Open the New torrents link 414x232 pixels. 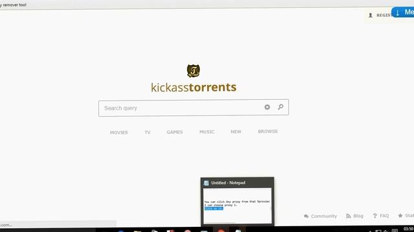(x=235, y=131)
